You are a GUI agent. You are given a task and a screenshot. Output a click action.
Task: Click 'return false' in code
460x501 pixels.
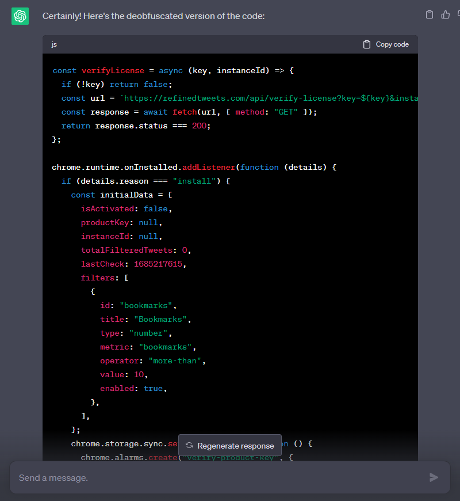(139, 84)
